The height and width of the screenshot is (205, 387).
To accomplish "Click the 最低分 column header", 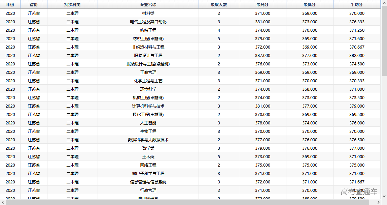I will coord(310,5).
